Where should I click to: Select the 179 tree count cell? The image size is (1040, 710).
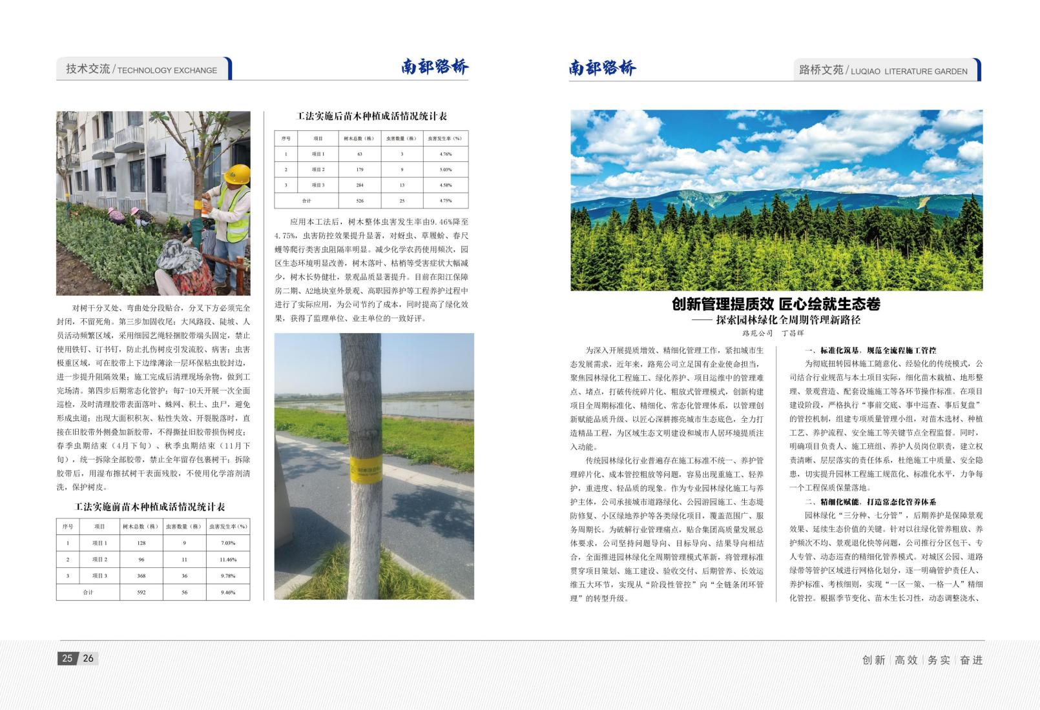click(360, 170)
